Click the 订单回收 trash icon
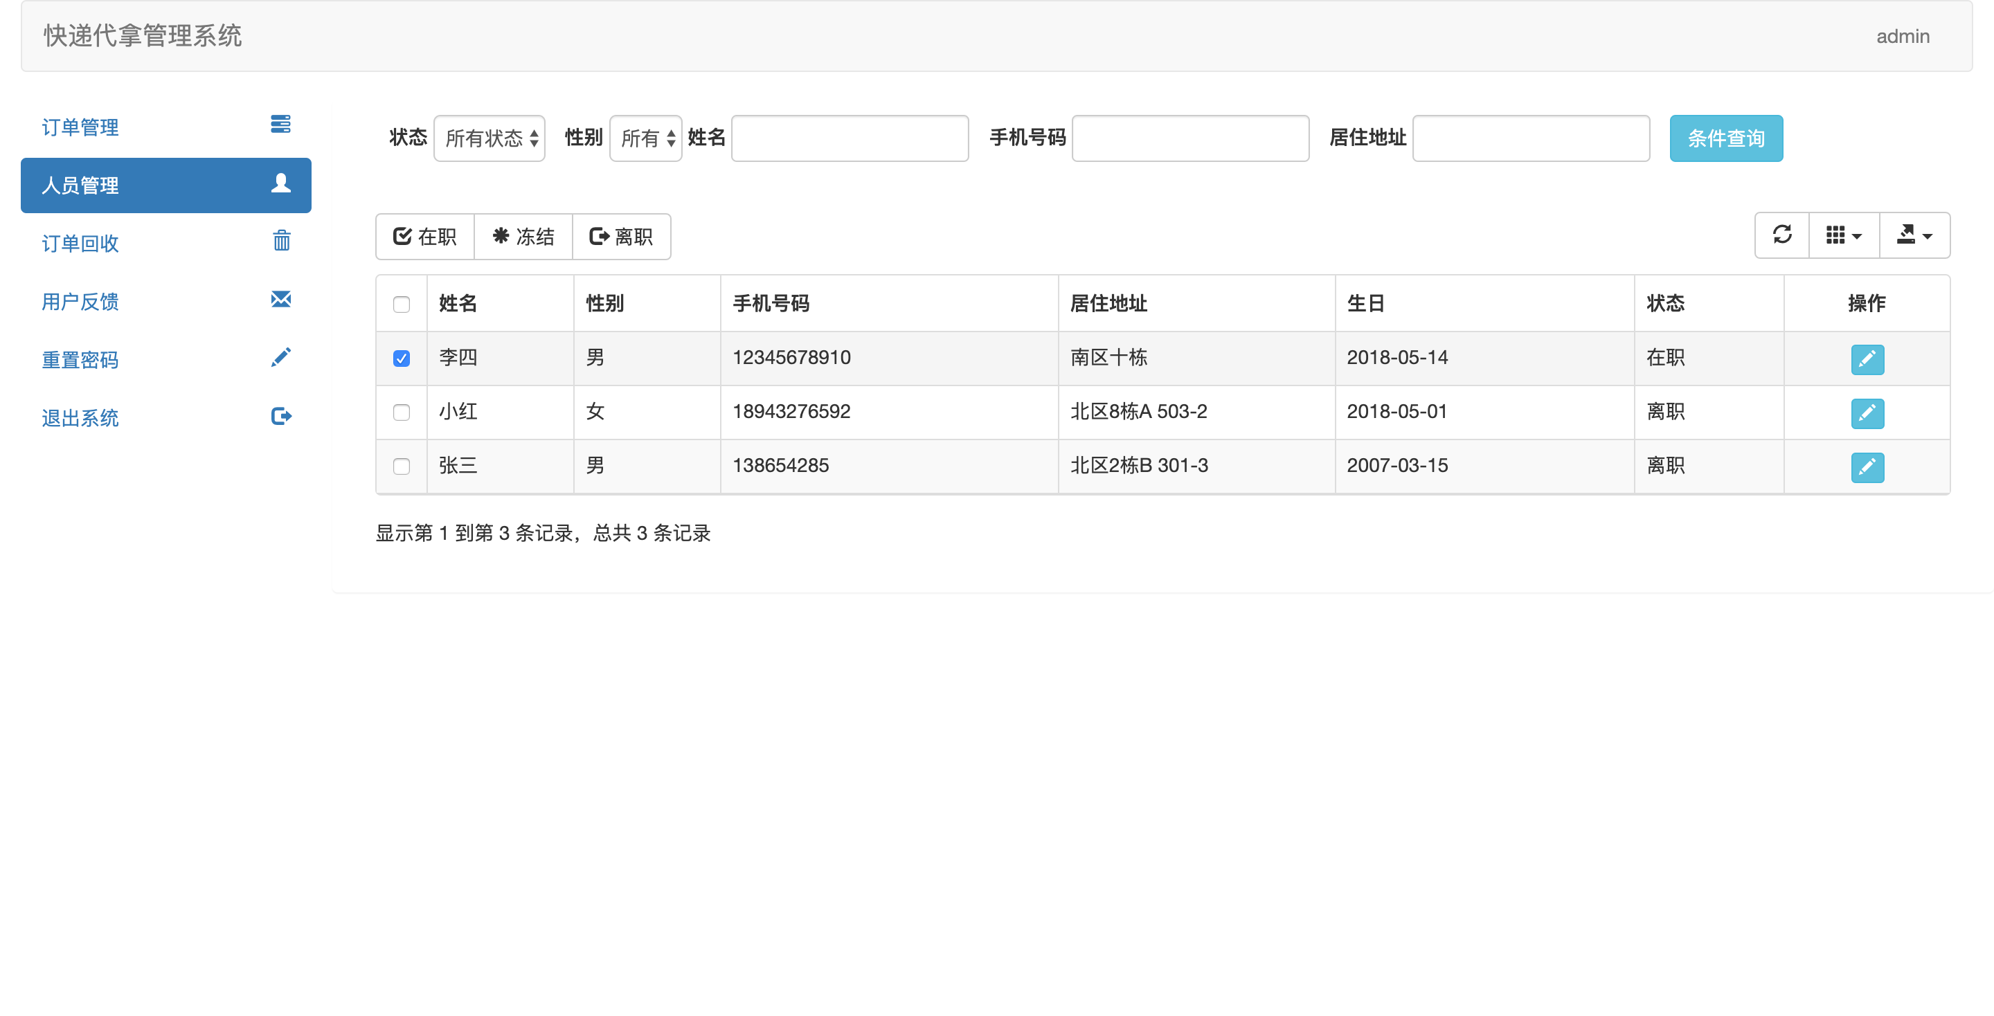The image size is (1994, 1016). (281, 242)
